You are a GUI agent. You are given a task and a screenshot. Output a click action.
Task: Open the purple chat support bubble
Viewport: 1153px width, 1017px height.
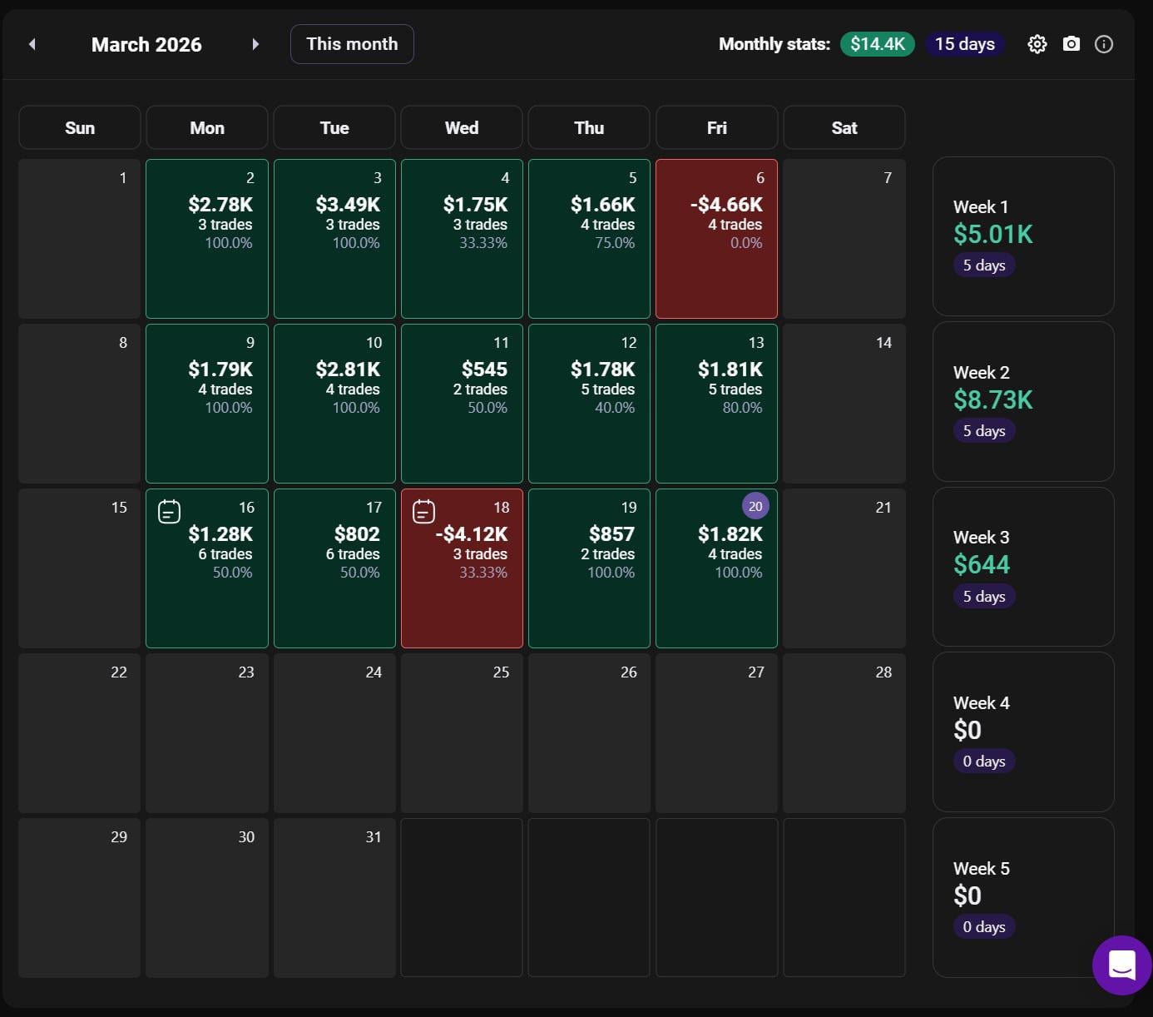point(1121,965)
